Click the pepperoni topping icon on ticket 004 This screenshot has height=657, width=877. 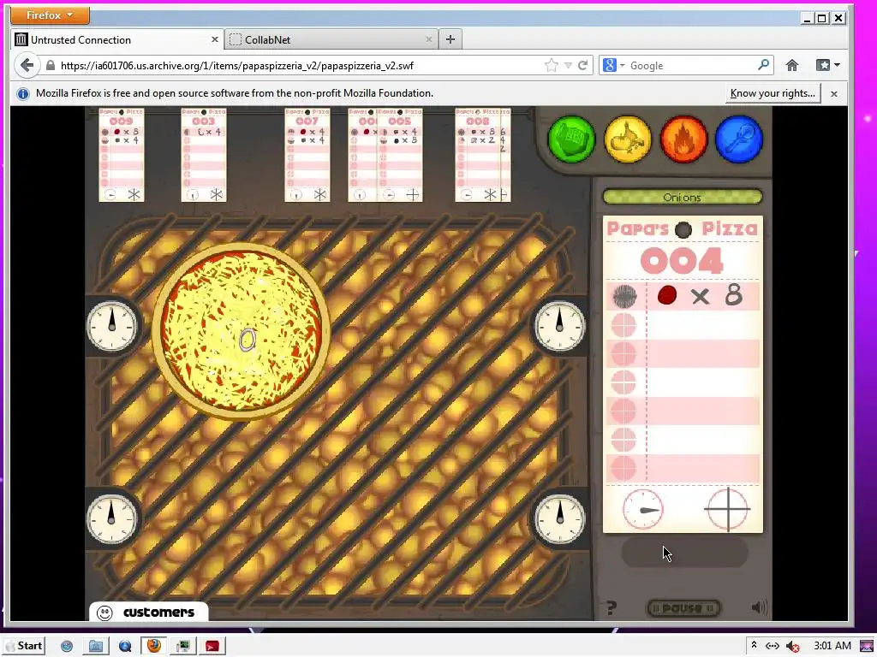point(666,295)
